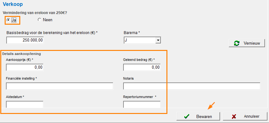Screen dimensions: 269x123
Task: Click the Details aankoop/lening group label
Action: coord(22,54)
